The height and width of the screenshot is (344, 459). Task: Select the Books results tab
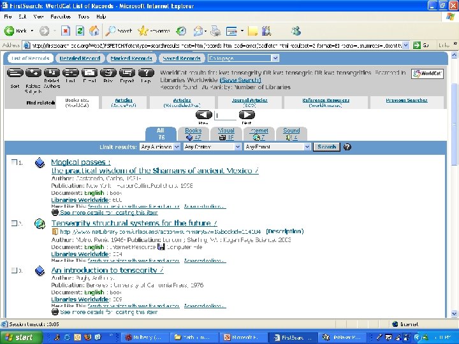193,134
